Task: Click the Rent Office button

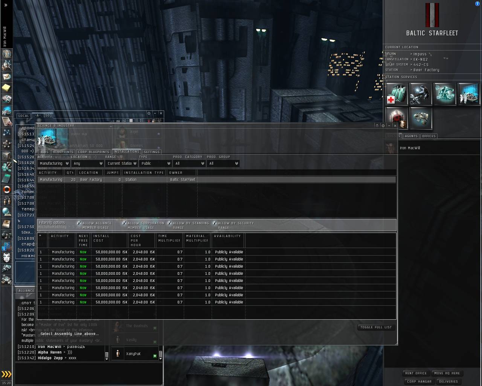Action: 416,373
